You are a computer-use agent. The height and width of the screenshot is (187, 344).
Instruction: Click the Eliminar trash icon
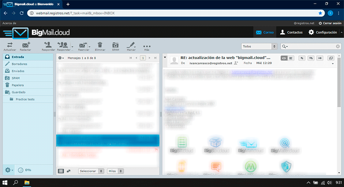point(100,45)
